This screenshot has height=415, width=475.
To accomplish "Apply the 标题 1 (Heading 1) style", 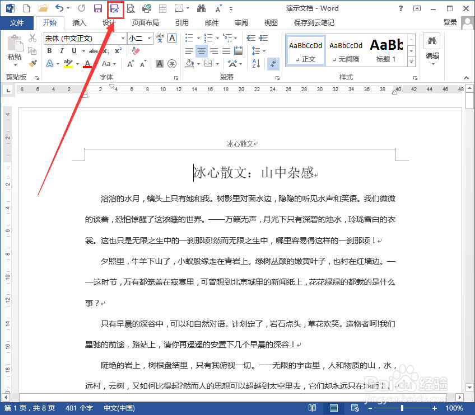I will [386, 51].
